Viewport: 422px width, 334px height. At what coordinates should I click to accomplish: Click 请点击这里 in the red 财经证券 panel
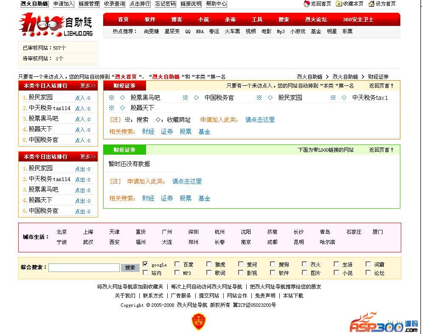(260, 119)
